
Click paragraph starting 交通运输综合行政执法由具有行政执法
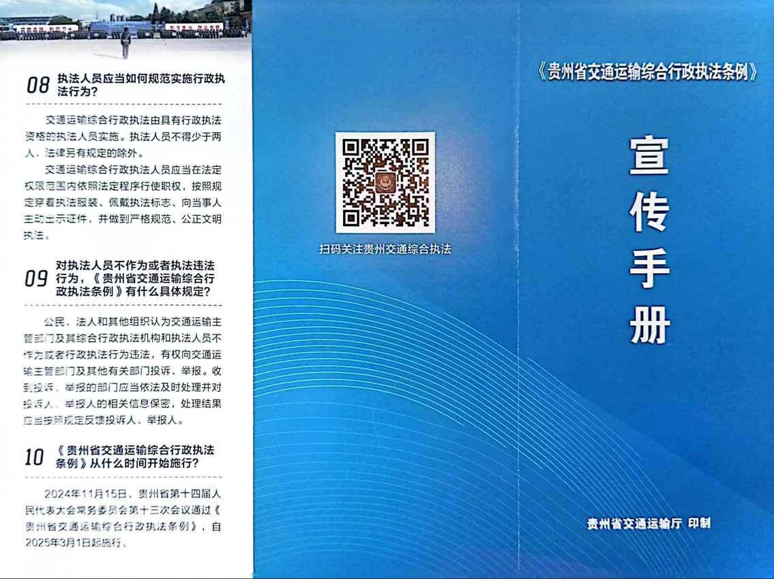coord(123,137)
